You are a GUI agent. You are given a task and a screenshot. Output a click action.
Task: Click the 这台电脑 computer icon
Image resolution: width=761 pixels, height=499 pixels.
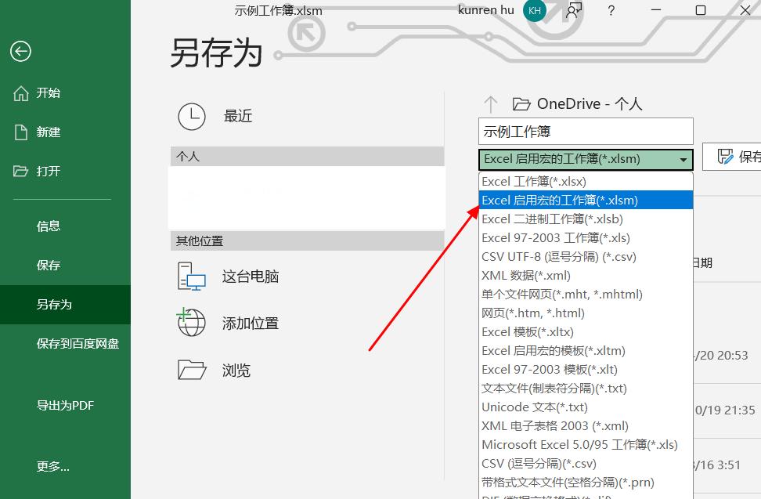(192, 277)
